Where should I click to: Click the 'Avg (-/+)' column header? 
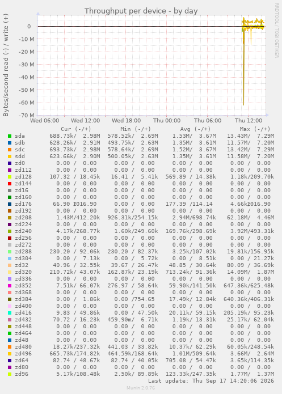195,129
